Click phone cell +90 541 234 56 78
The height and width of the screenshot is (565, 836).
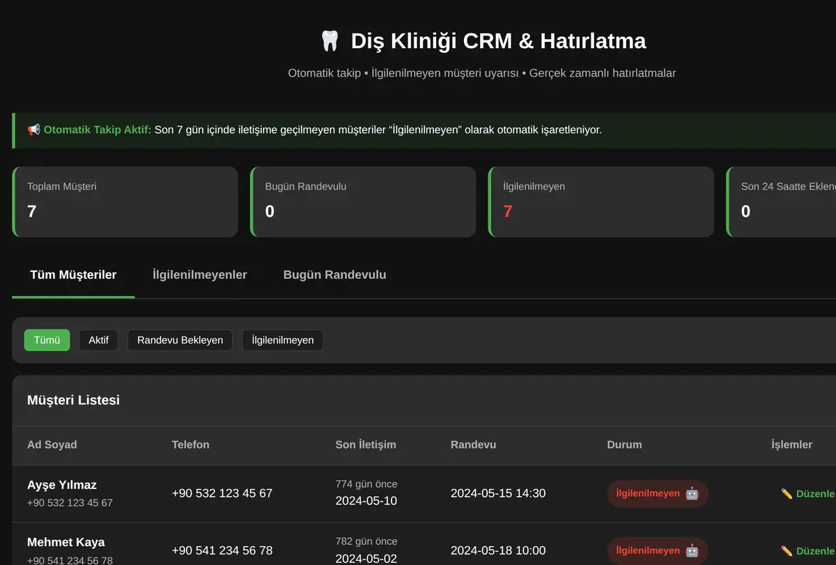(222, 550)
